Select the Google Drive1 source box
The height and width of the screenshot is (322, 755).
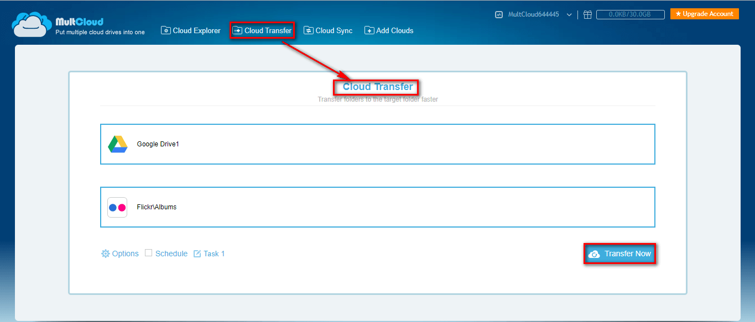[x=378, y=144]
